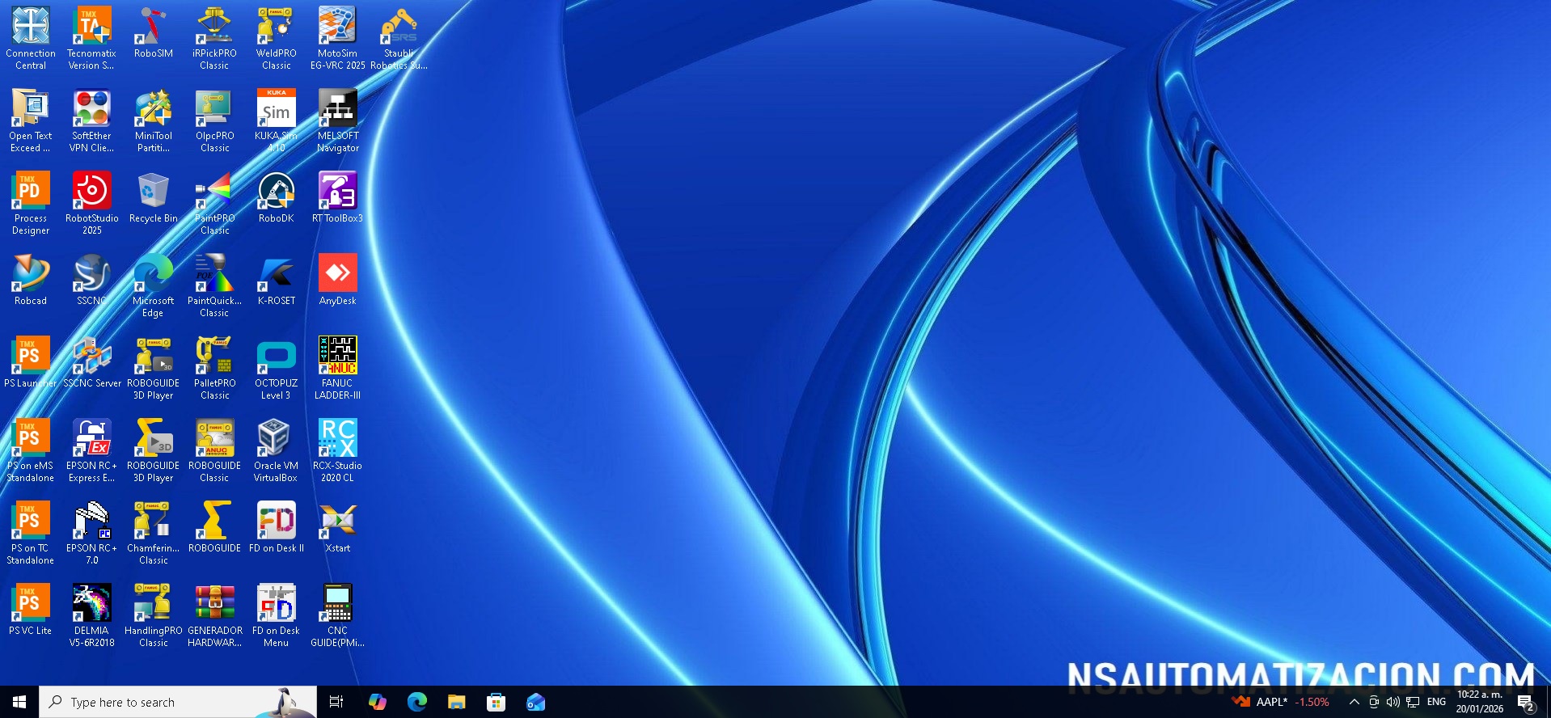
Task: Show hidden system tray icons
Action: point(1354,702)
